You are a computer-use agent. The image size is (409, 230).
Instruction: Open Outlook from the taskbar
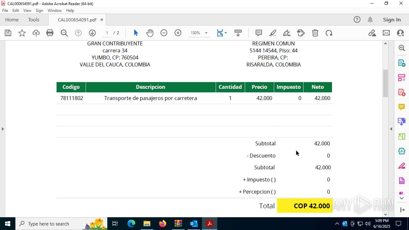coord(194,224)
